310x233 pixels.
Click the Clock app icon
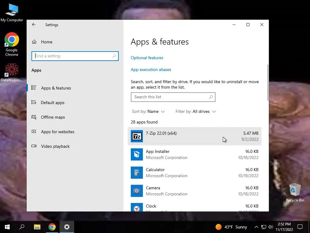click(x=137, y=207)
